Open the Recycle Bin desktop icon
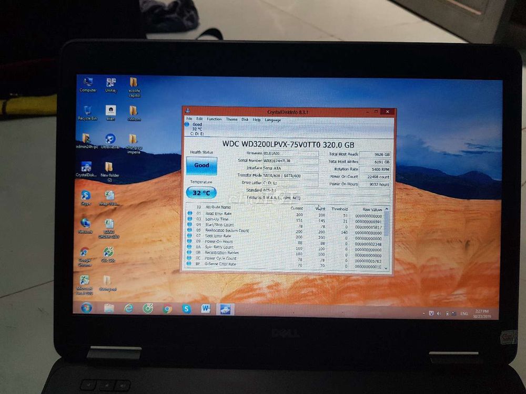This screenshot has width=526, height=394. pos(87,113)
